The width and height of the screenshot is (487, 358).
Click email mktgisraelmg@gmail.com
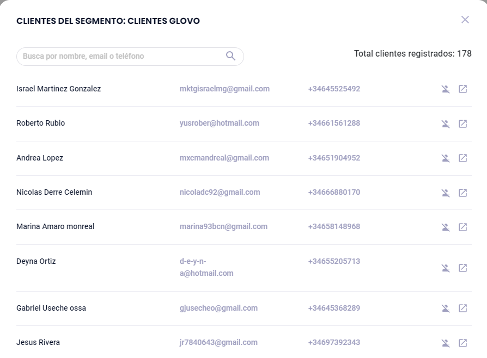coord(224,89)
